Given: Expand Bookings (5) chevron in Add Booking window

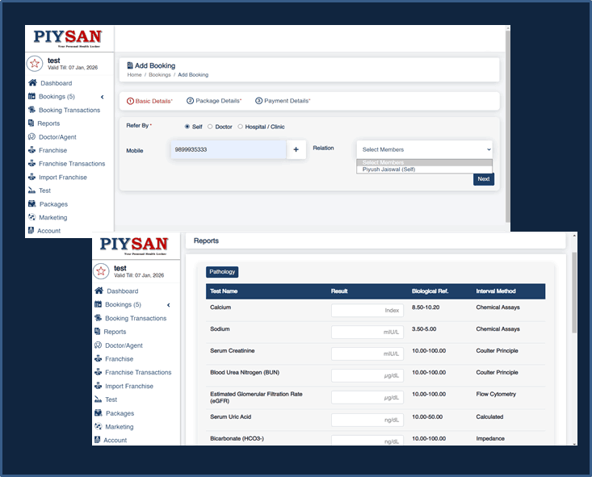Looking at the screenshot, I should click(102, 97).
